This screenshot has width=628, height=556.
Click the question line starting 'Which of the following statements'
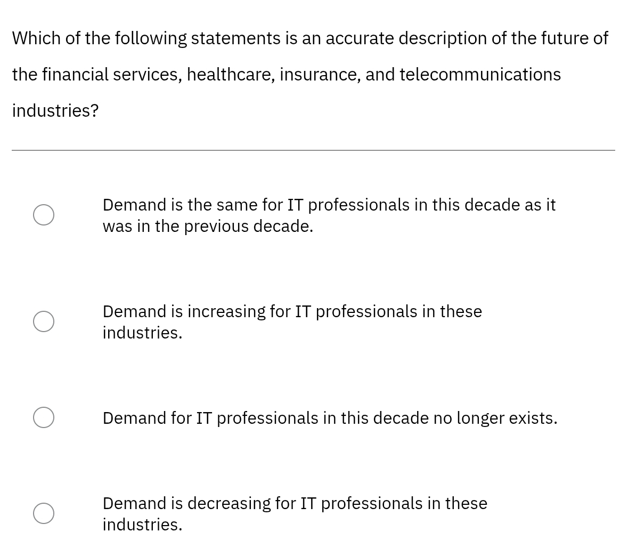point(309,38)
